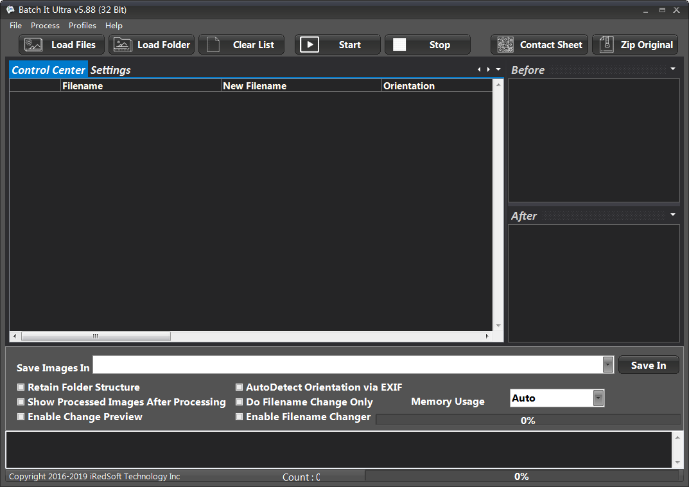Click the Zip Original button label

click(x=647, y=45)
